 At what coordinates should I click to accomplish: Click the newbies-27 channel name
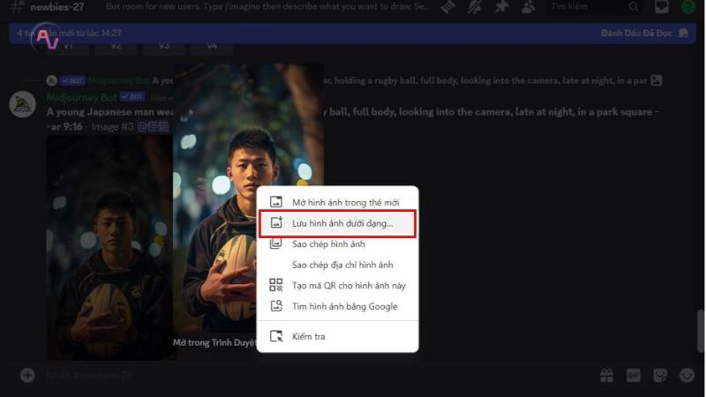pos(57,7)
